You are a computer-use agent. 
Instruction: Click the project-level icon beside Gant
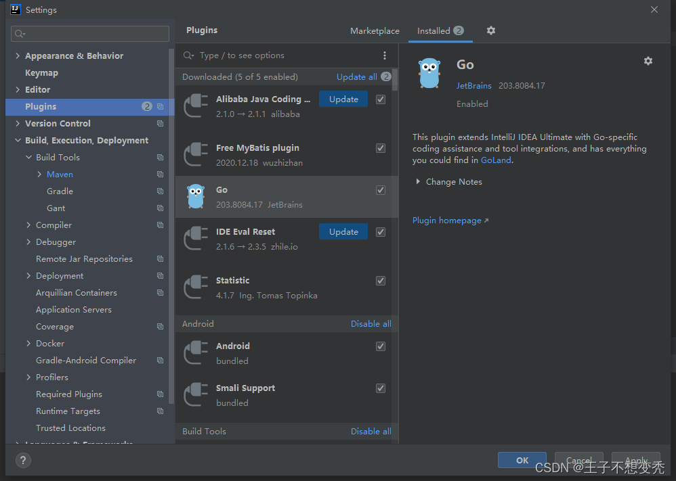tap(161, 208)
